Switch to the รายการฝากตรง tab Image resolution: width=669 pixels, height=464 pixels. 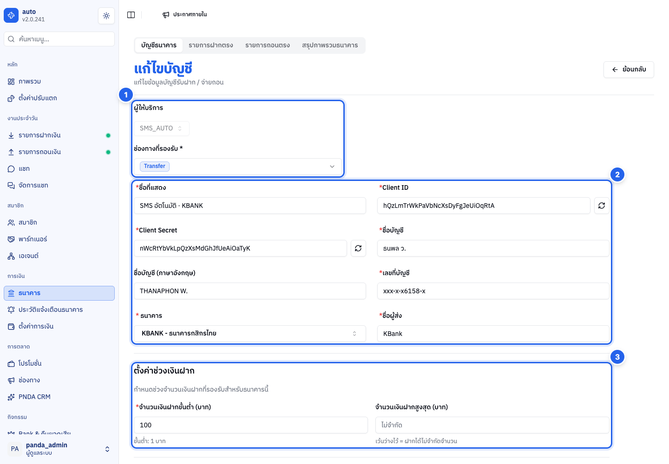click(211, 45)
